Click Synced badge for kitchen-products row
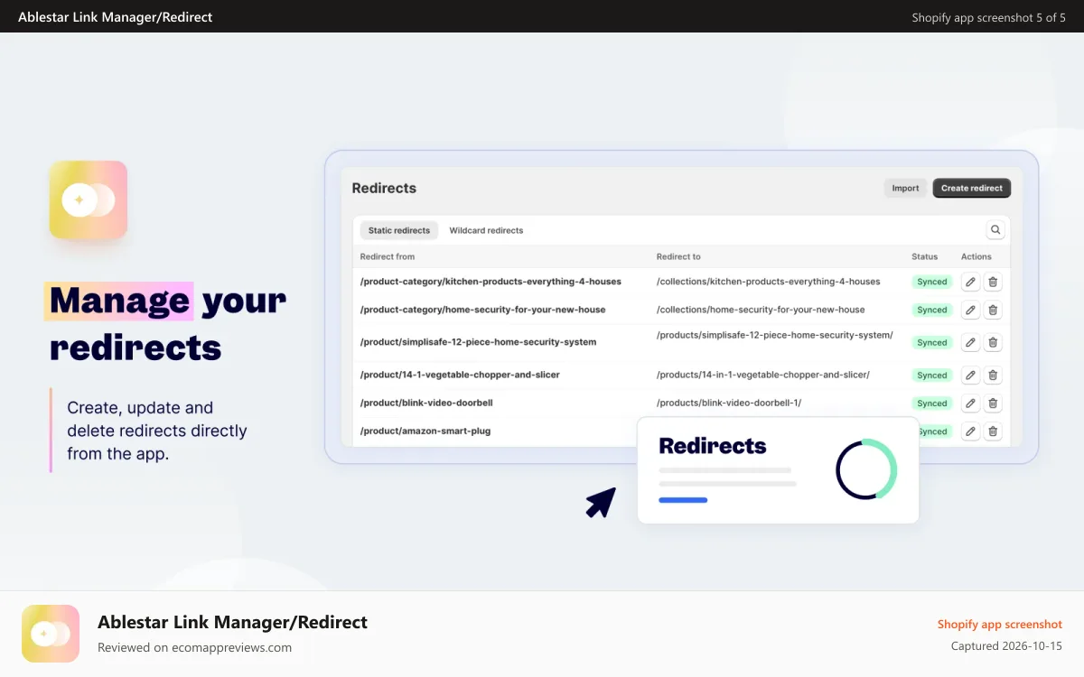1084x677 pixels. click(x=932, y=282)
